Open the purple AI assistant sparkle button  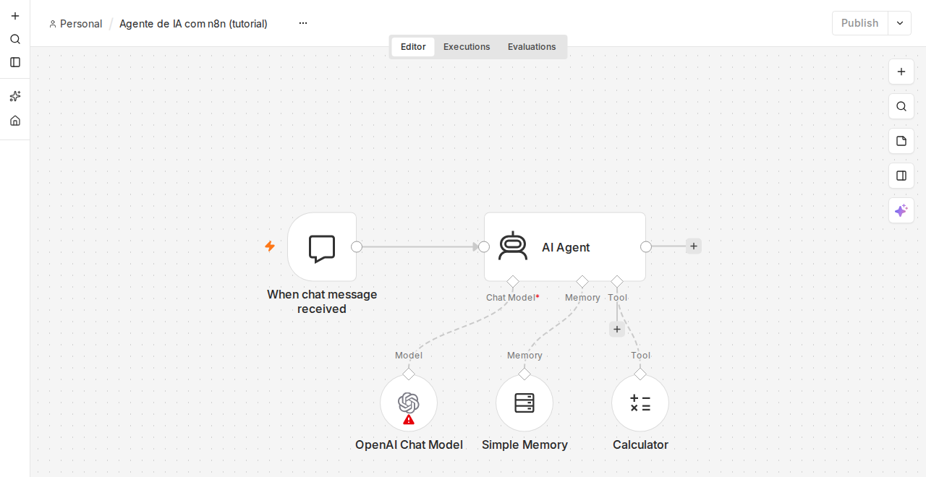(901, 210)
